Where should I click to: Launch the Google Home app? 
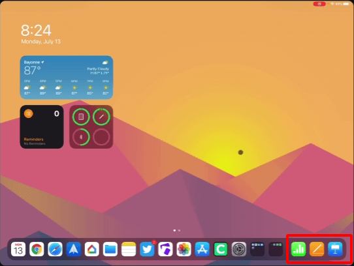(x=92, y=249)
